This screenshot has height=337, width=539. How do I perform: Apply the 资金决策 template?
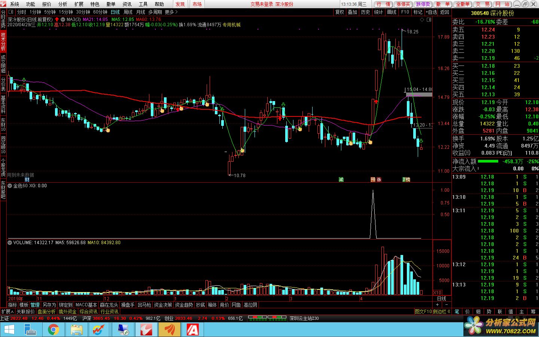163,305
